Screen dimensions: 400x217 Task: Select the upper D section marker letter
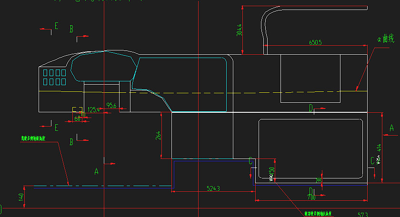310,109
